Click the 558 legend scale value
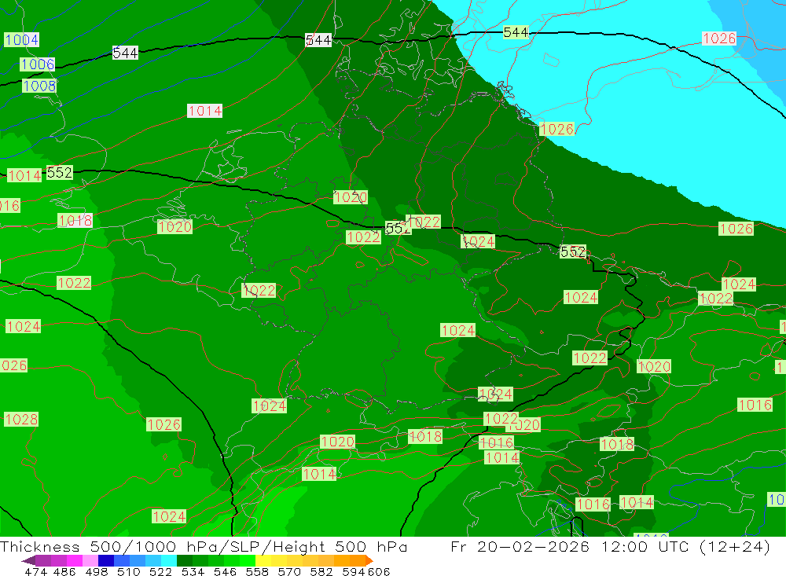 [x=256, y=571]
